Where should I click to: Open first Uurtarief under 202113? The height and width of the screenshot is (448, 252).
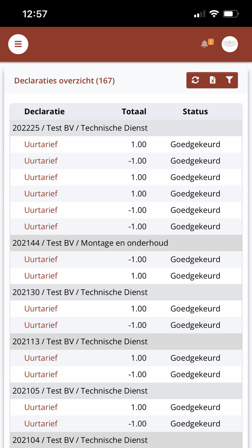click(x=41, y=358)
